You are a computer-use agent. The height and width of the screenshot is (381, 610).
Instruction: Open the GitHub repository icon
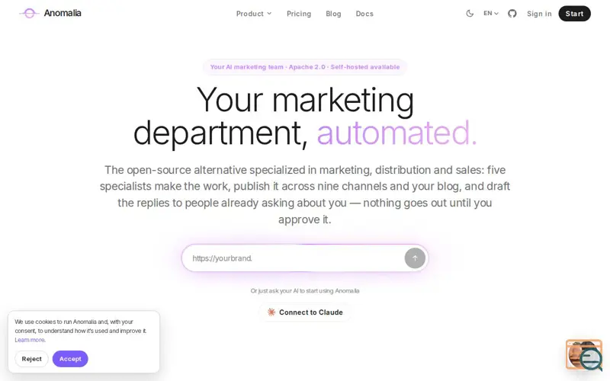point(512,14)
